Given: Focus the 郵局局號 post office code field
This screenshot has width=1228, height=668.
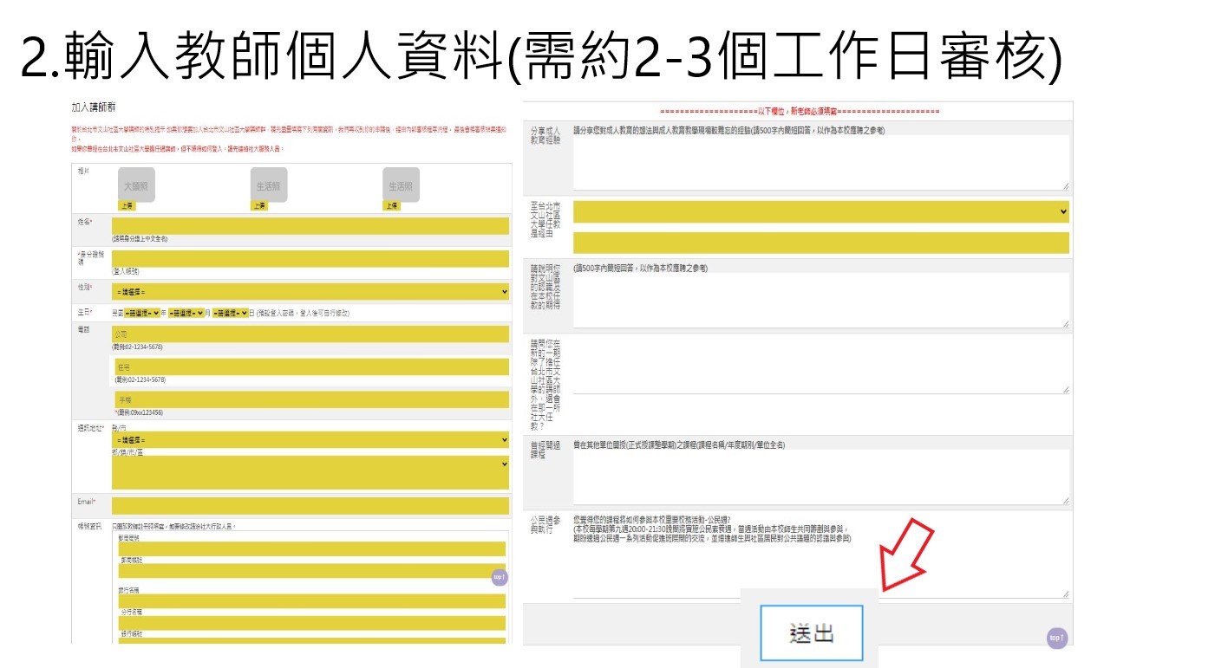Looking at the screenshot, I should click(312, 548).
